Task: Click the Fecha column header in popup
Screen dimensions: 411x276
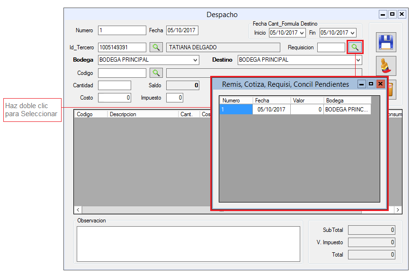Action: tap(271, 101)
